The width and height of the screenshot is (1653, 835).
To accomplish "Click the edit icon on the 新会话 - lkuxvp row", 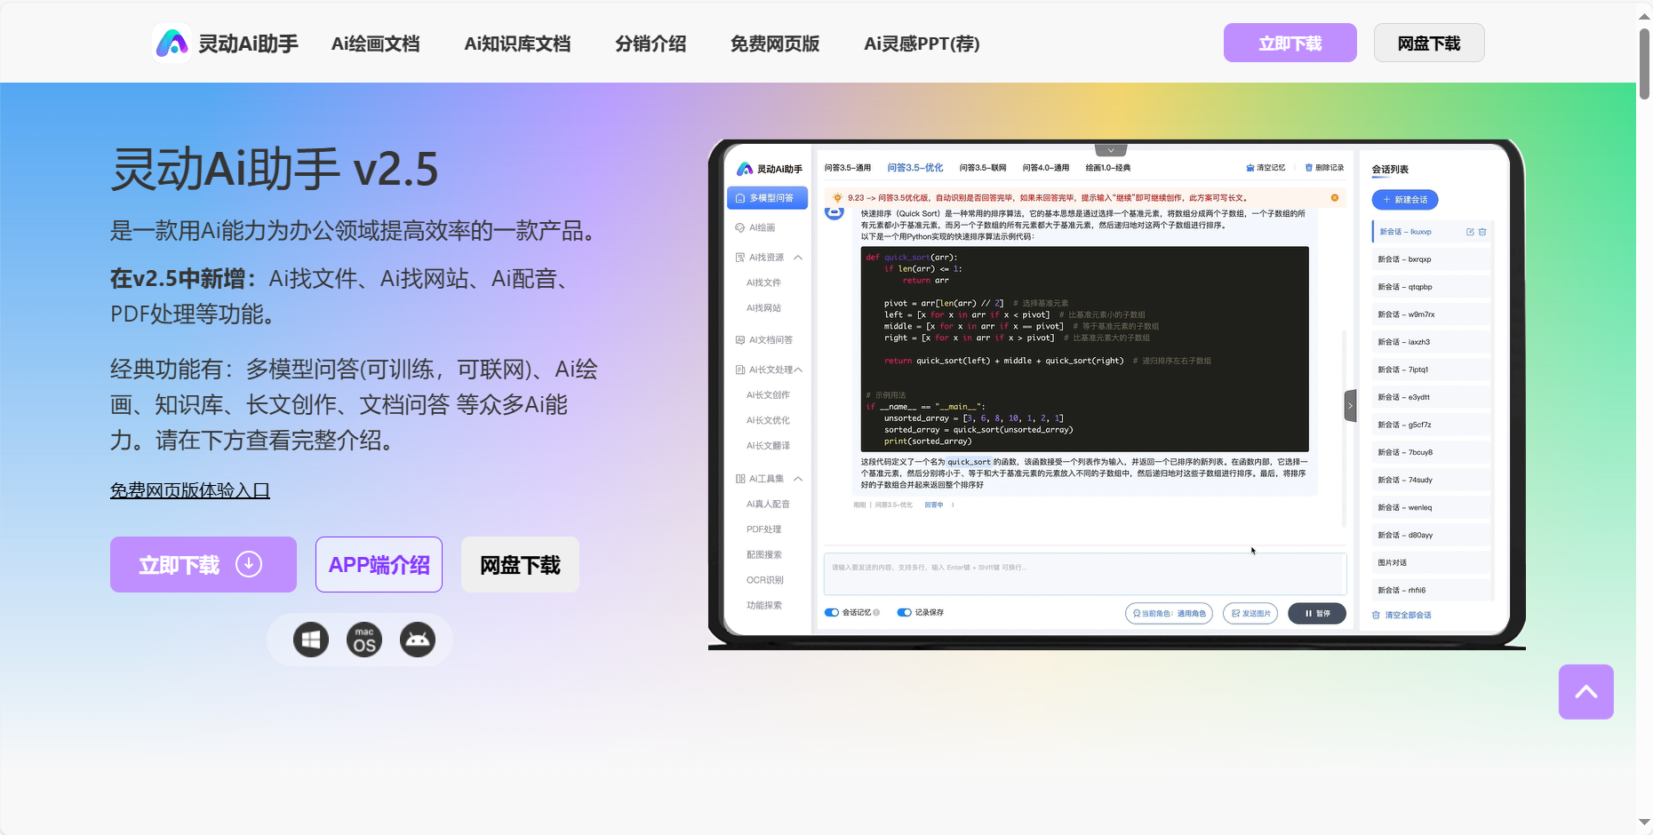I will click(x=1470, y=232).
